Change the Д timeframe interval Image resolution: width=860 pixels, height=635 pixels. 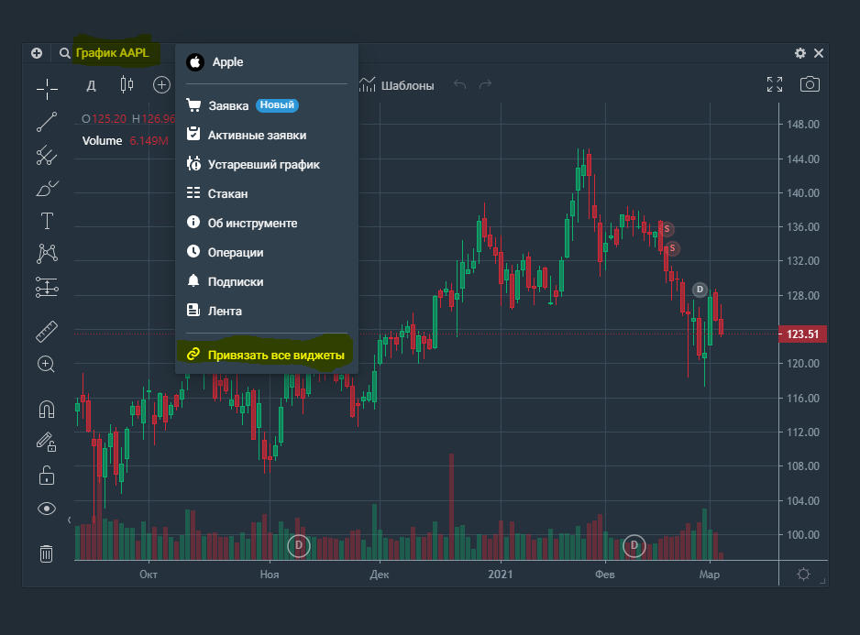[92, 85]
